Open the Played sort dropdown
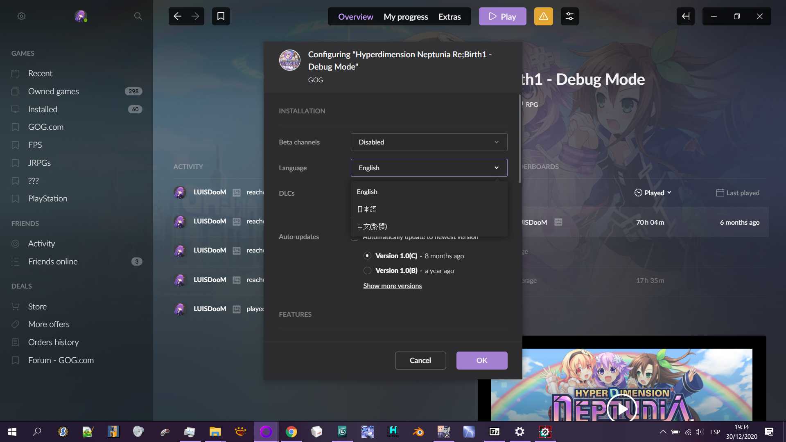786x442 pixels. click(x=653, y=193)
